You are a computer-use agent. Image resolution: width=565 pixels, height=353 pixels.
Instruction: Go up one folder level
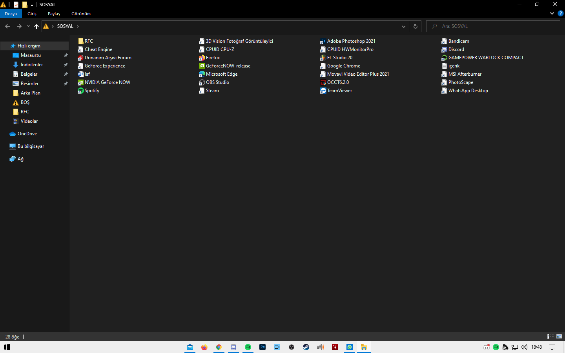(36, 26)
